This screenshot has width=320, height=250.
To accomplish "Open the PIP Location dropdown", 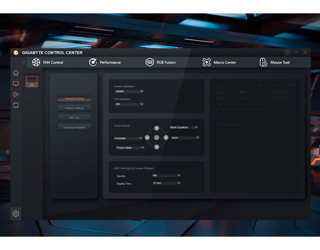I will tap(247, 98).
